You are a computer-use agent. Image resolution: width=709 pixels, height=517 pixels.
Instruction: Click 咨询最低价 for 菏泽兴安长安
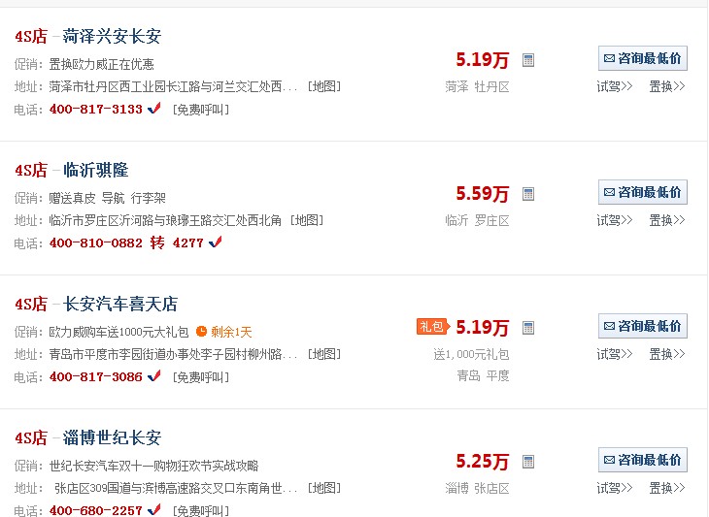(642, 58)
